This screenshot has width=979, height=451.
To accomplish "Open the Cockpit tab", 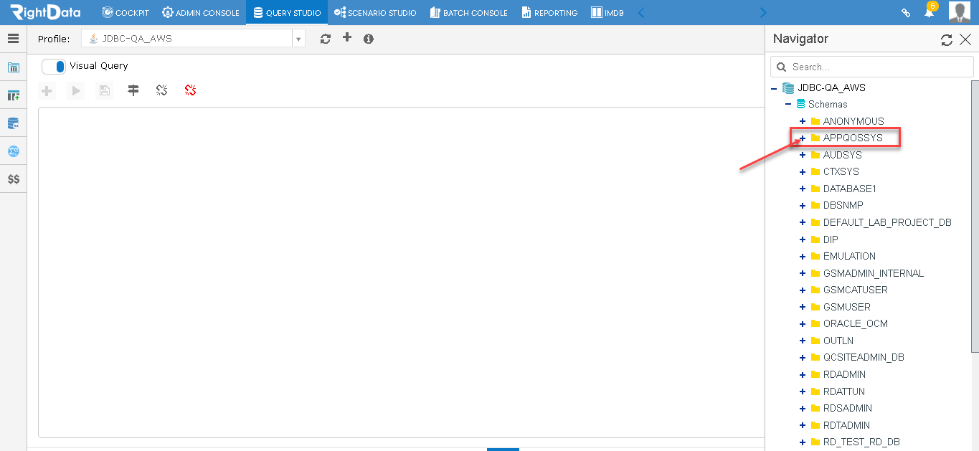I will coord(126,12).
